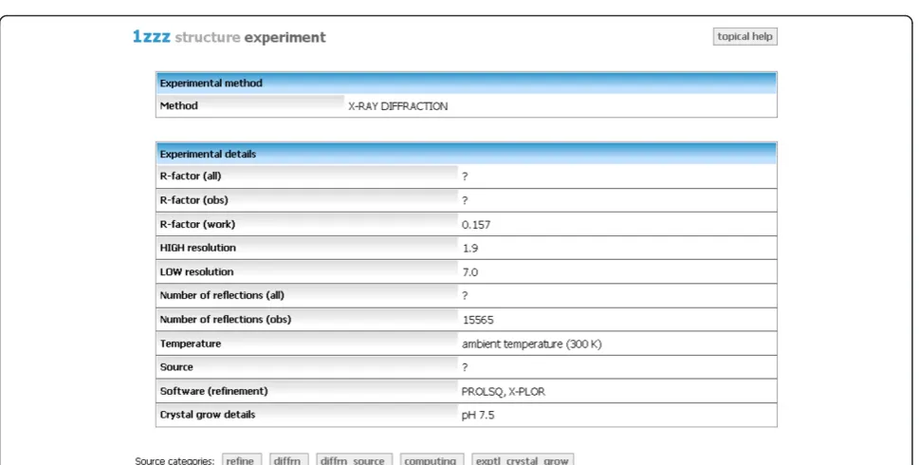Click the question mark for R-factor (obs)
This screenshot has height=465, width=919.
pos(465,200)
